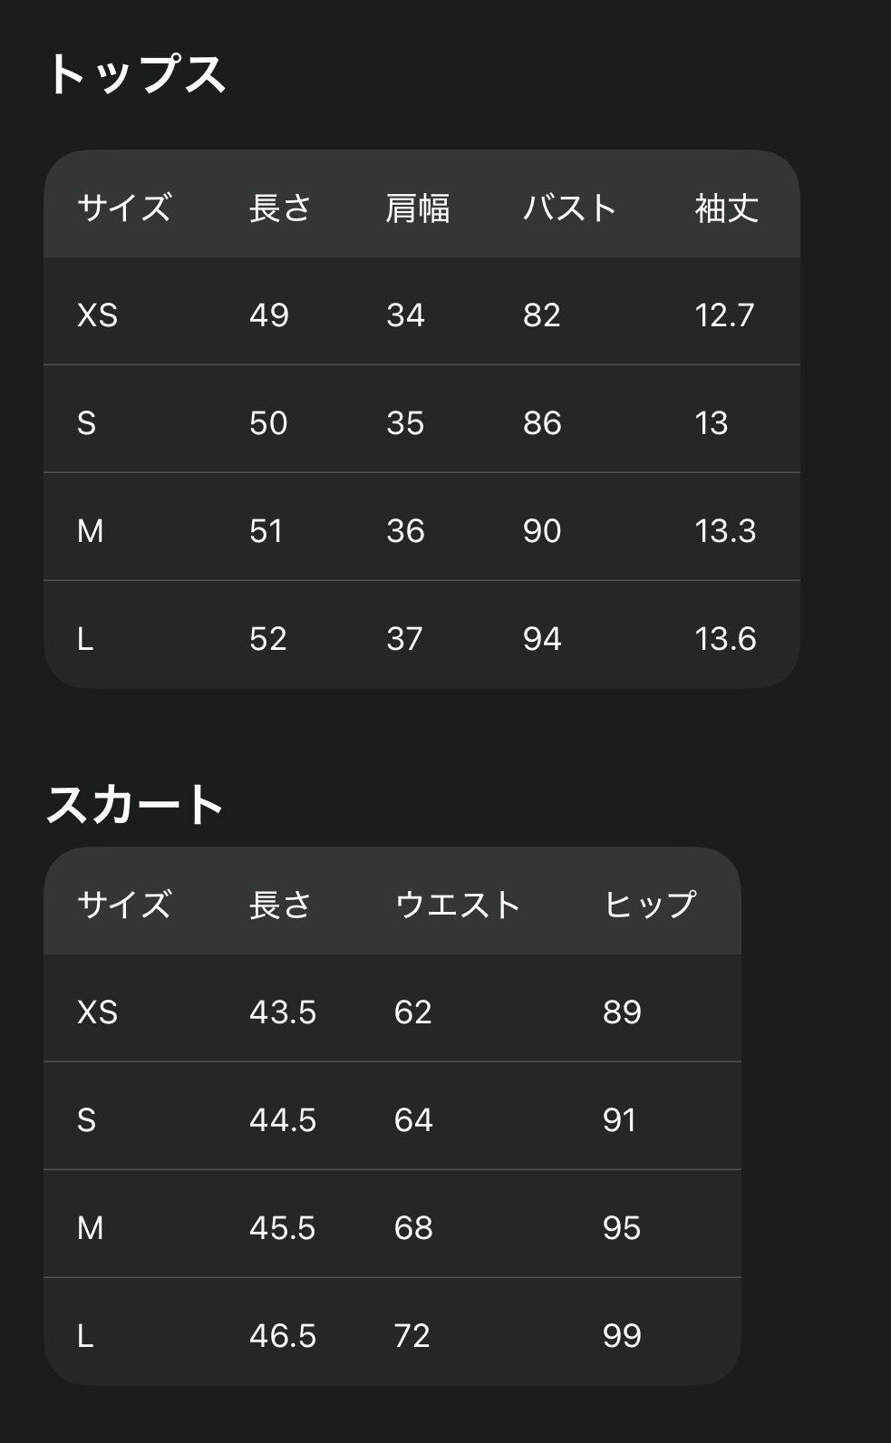The image size is (891, 1443).
Task: Click the ヒップ column header
Action: point(650,905)
